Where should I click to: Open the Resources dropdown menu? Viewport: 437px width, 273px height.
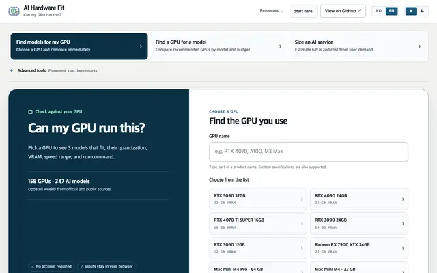271,11
